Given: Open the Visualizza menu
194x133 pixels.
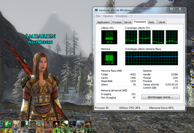Looking at the screenshot, I should pyautogui.click(x=121, y=16).
